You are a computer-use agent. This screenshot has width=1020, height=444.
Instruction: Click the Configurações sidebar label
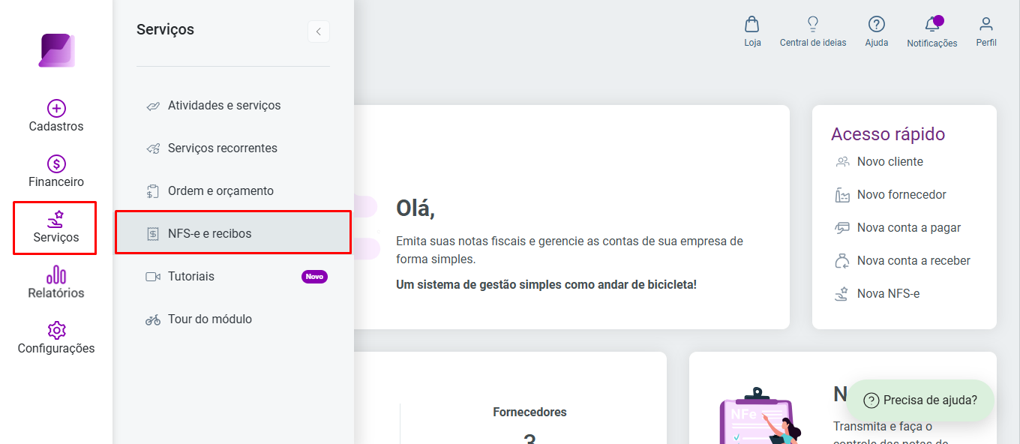pyautogui.click(x=56, y=349)
